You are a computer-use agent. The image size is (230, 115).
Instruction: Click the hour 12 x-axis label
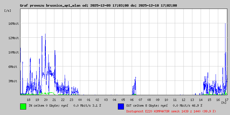tap(183, 100)
